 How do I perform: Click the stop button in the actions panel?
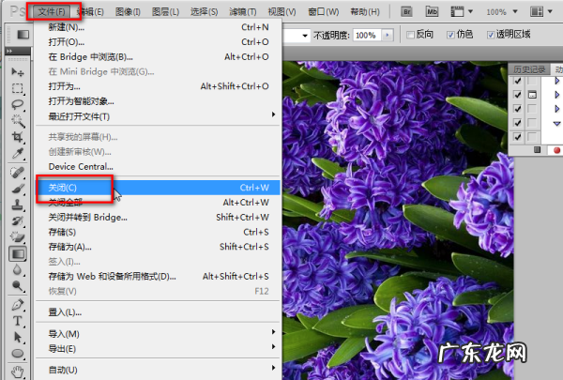(x=537, y=150)
